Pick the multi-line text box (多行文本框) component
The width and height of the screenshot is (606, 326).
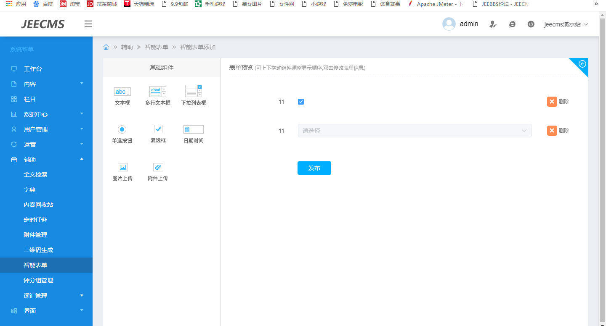coord(158,92)
